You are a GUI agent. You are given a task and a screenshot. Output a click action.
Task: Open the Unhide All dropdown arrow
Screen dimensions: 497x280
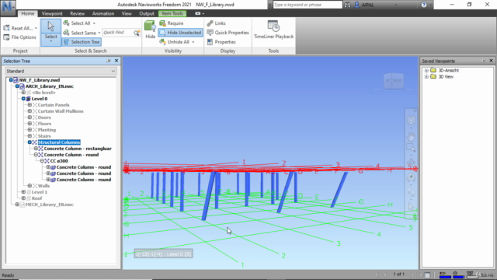click(193, 42)
